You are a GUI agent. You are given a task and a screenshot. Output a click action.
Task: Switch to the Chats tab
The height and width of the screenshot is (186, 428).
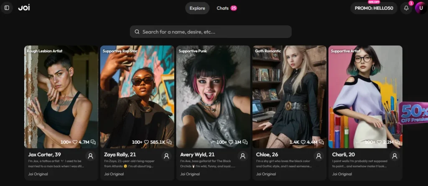click(227, 8)
